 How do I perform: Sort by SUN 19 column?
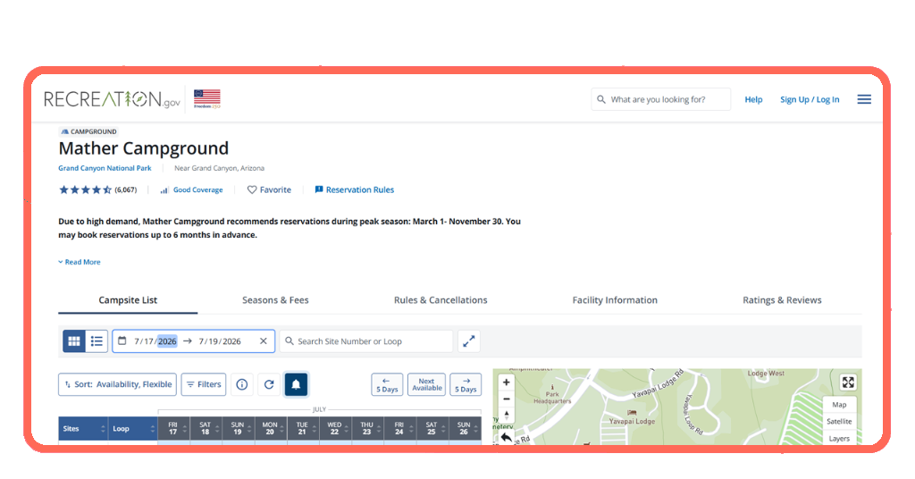pos(239,429)
